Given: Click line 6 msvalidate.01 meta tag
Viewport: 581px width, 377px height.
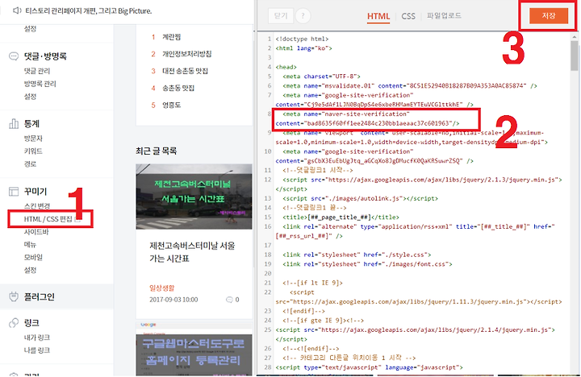Looking at the screenshot, I should click(410, 86).
